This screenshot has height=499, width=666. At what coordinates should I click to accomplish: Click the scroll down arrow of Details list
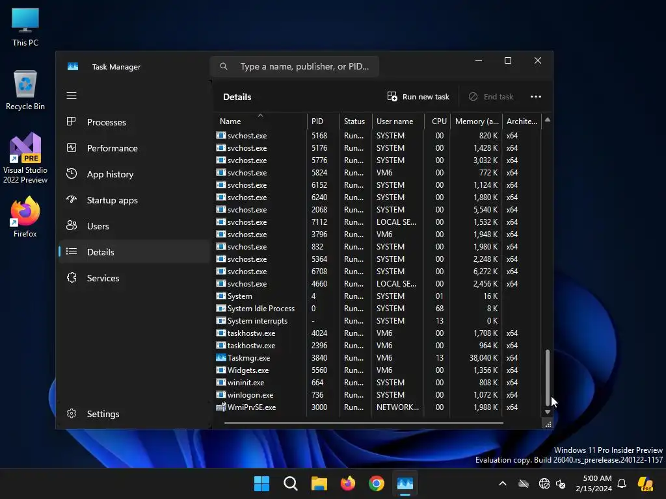[x=548, y=411]
